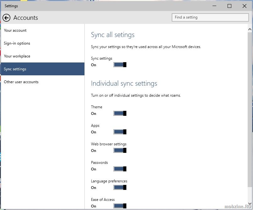The width and height of the screenshot is (253, 210).
Task: Toggle Web browser settings sync switch
Action: click(x=120, y=150)
